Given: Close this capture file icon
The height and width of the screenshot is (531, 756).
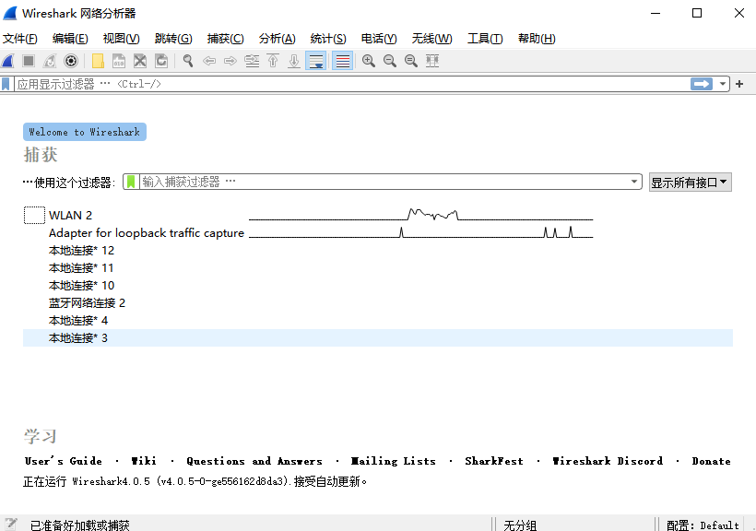Looking at the screenshot, I should [x=140, y=61].
